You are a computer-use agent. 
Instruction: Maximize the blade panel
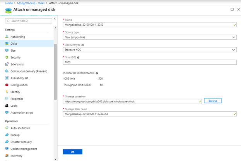pyautogui.click(x=232, y=9)
